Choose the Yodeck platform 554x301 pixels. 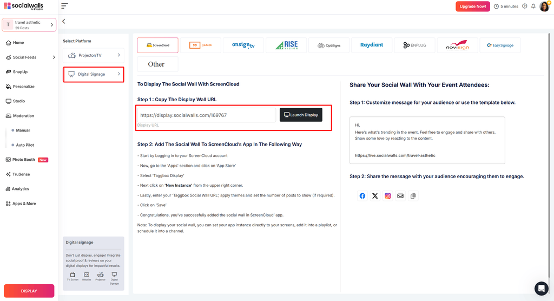(x=200, y=45)
